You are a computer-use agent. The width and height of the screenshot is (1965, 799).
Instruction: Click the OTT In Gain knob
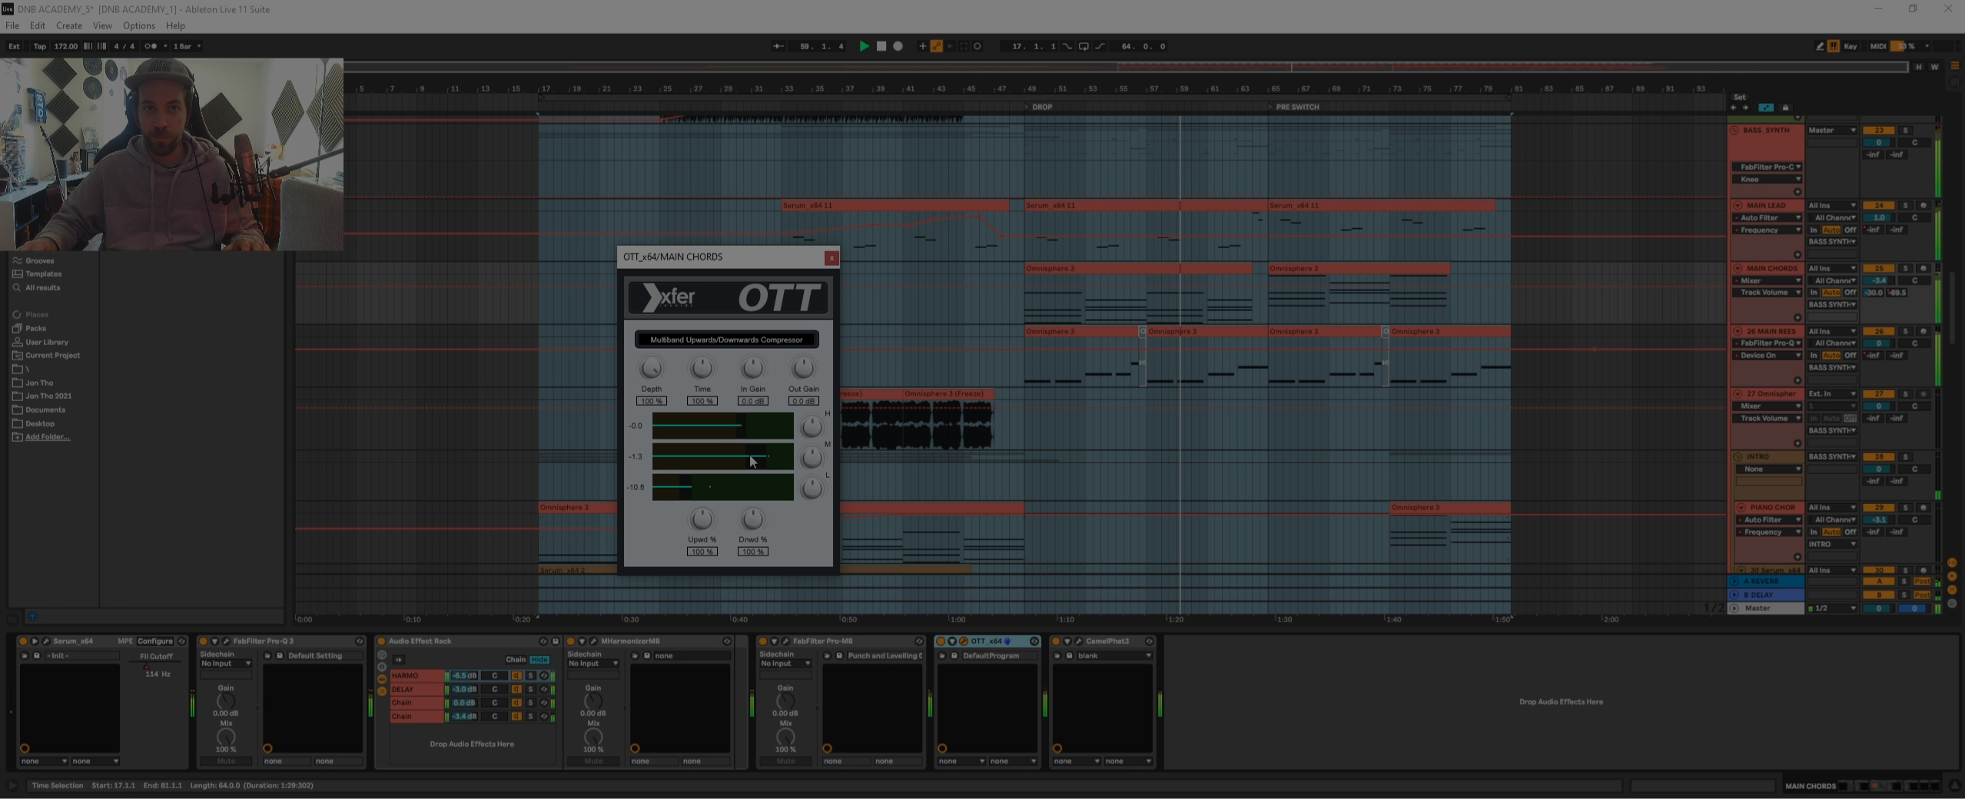(x=752, y=368)
